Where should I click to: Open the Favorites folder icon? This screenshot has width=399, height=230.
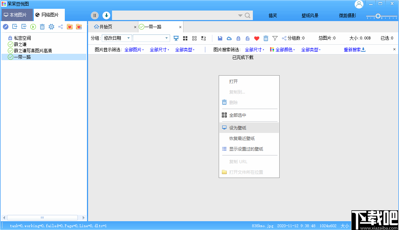pos(70,27)
